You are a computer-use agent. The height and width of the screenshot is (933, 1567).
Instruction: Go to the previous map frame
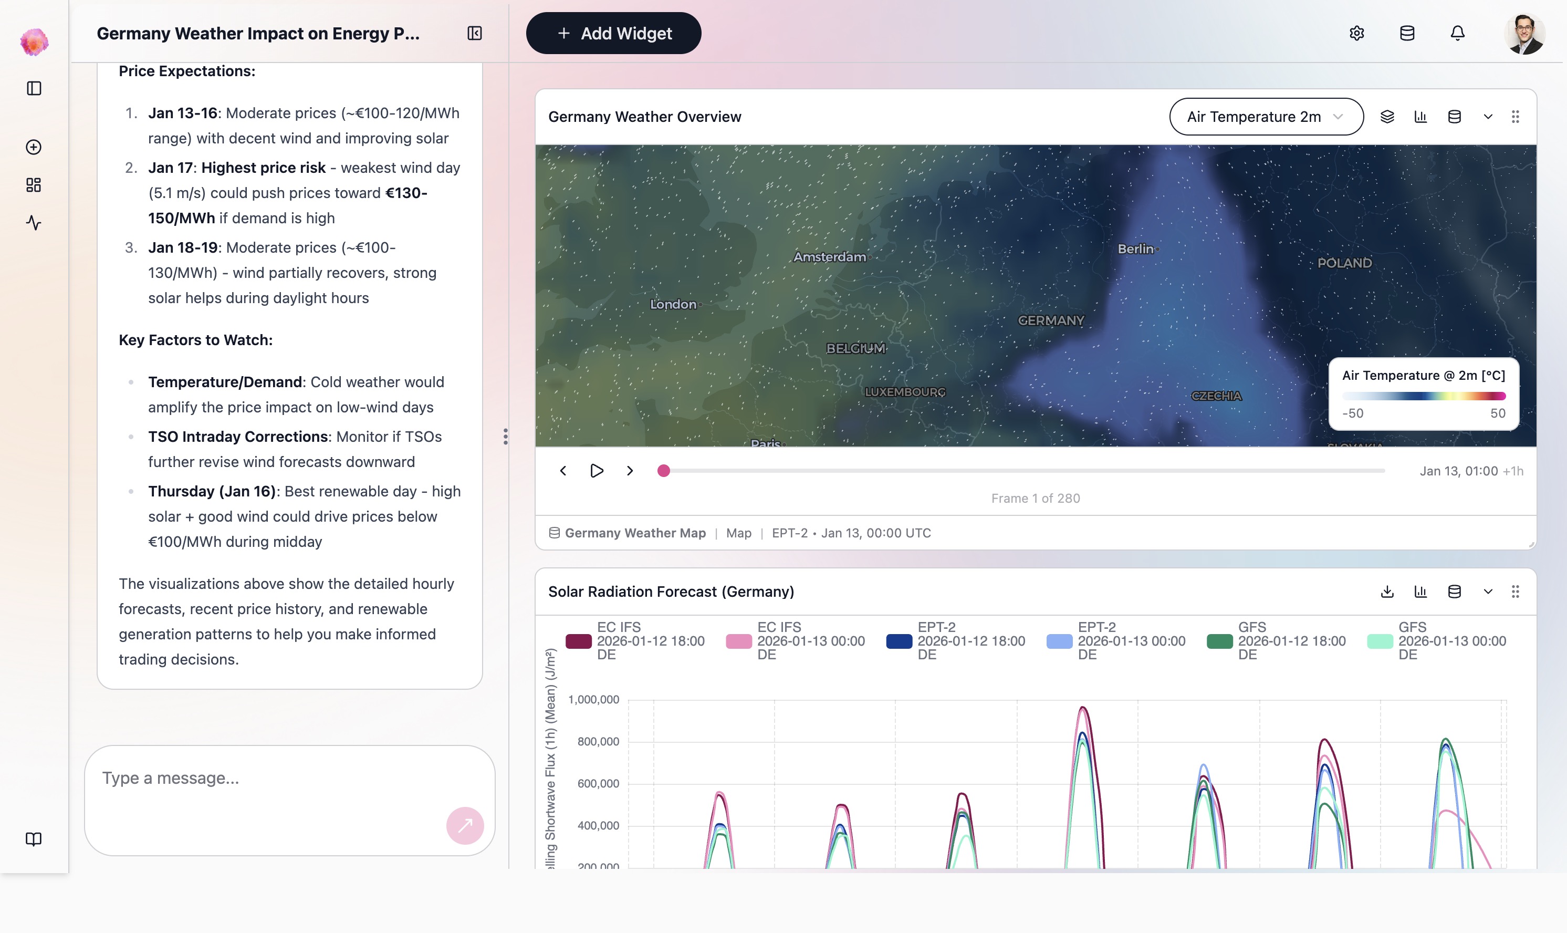pos(563,471)
